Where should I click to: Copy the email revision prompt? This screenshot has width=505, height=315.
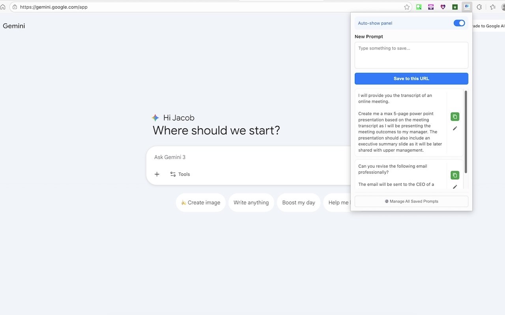click(455, 175)
